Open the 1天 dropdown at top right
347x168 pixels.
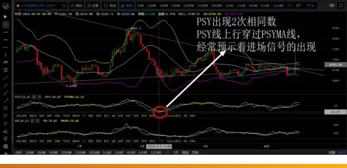pyautogui.click(x=310, y=6)
